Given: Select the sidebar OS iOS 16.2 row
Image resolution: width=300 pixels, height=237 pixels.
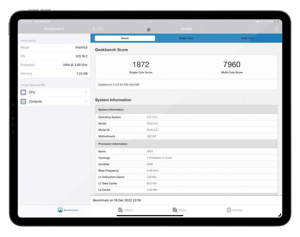Looking at the screenshot, I should pyautogui.click(x=54, y=56).
